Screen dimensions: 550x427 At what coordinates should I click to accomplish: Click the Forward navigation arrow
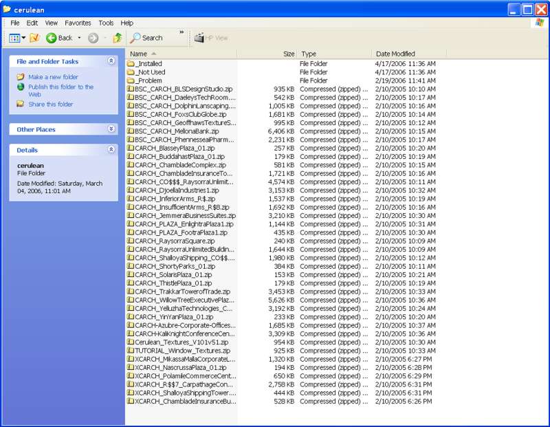[93, 38]
